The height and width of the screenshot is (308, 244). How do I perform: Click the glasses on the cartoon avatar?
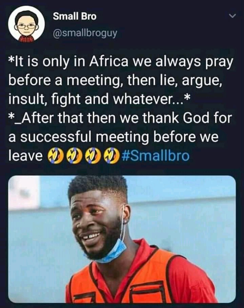(26, 26)
